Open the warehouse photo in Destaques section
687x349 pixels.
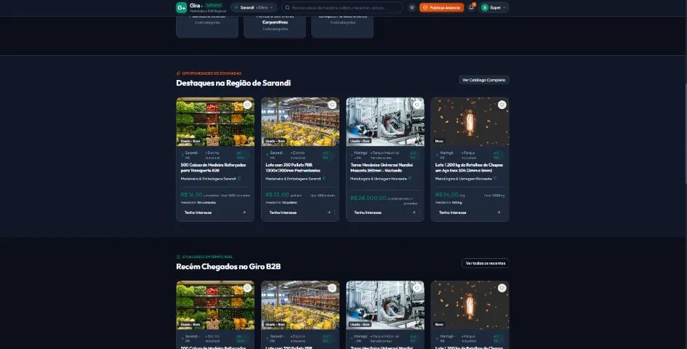(300, 122)
